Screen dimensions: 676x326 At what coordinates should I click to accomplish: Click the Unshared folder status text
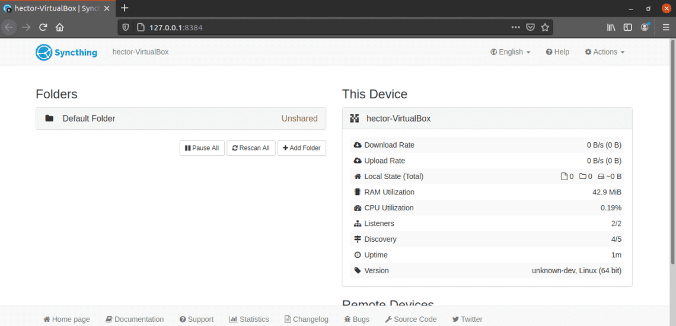(x=299, y=119)
